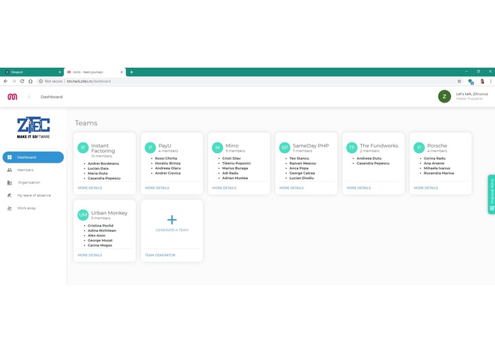Click the breadcrumb chevron next to Dashboard
Screen dimensions: 495x352
click(29, 97)
